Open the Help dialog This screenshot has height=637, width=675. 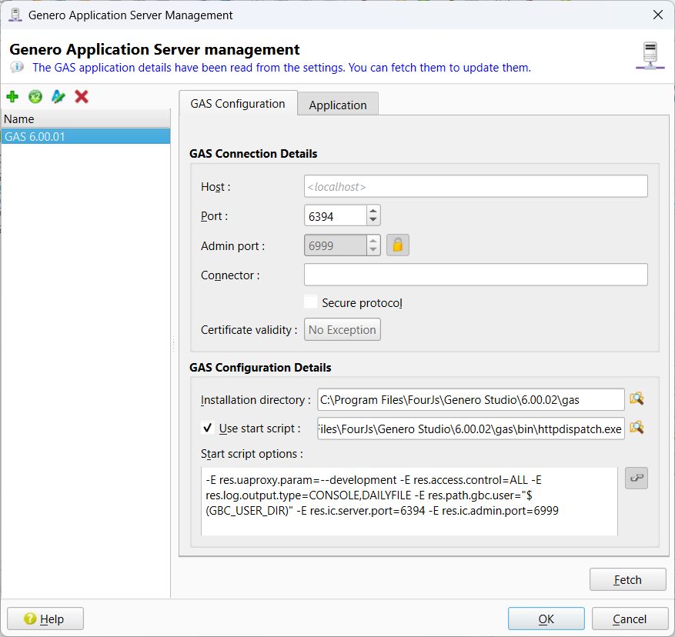click(x=45, y=619)
